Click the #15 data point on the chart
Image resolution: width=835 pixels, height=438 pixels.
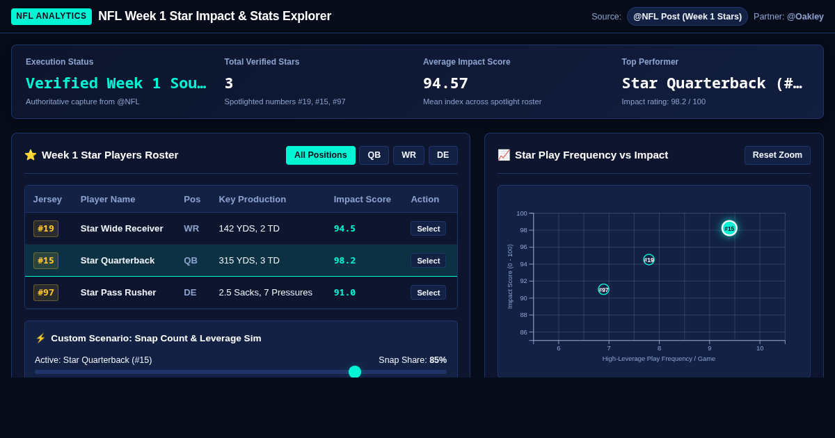[729, 228]
